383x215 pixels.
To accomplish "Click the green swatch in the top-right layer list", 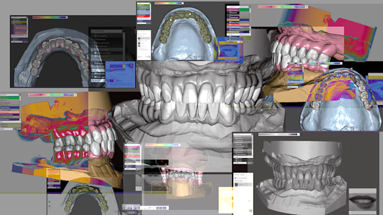I will [x=244, y=10].
